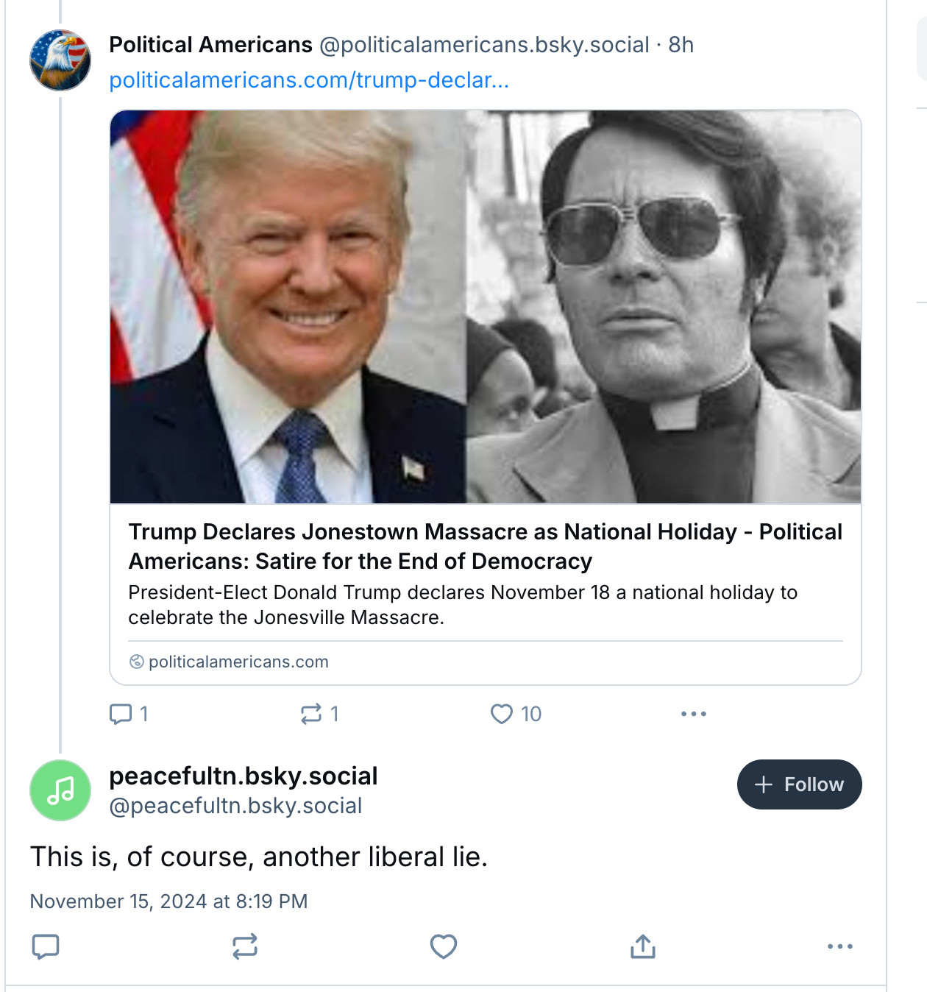Reply to the Political Americans post
The image size is (927, 992).
121,714
